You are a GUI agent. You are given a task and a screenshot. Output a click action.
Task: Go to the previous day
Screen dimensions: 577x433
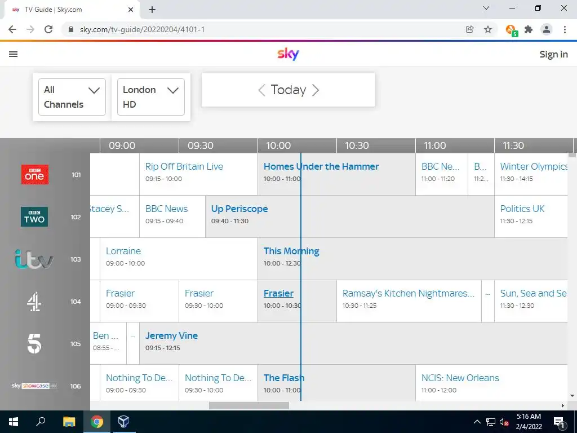pyautogui.click(x=261, y=90)
